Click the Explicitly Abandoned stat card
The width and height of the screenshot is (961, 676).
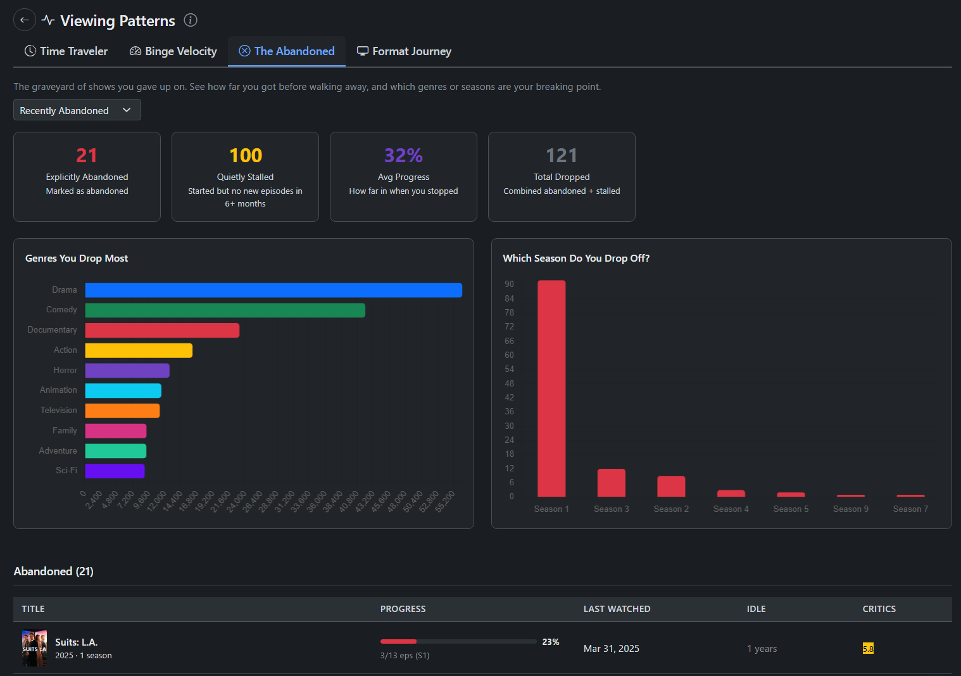[87, 177]
